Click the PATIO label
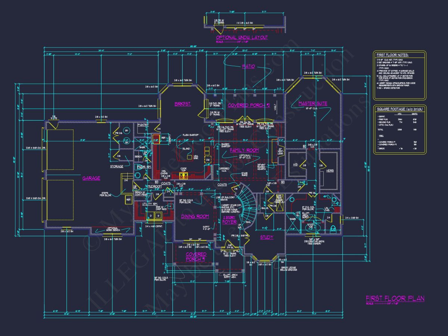Screen dimensions: 448x336 [248, 66]
